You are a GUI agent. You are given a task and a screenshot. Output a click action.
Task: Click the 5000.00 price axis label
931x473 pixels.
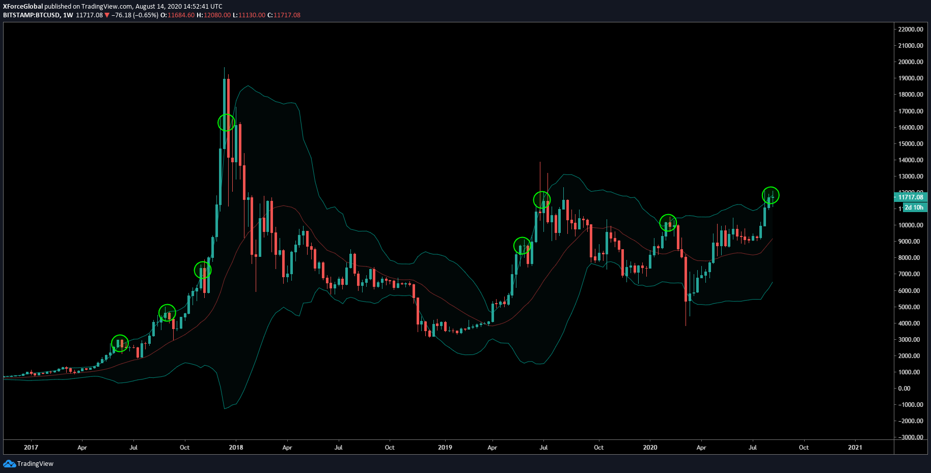(909, 307)
